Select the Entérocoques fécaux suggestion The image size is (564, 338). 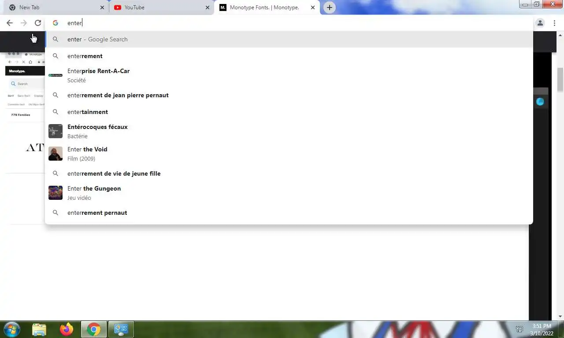tap(289, 131)
